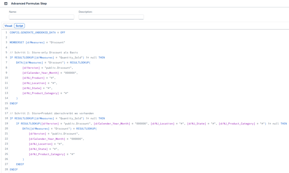Click [d/NJ_Location] on line 23

(41, 144)
